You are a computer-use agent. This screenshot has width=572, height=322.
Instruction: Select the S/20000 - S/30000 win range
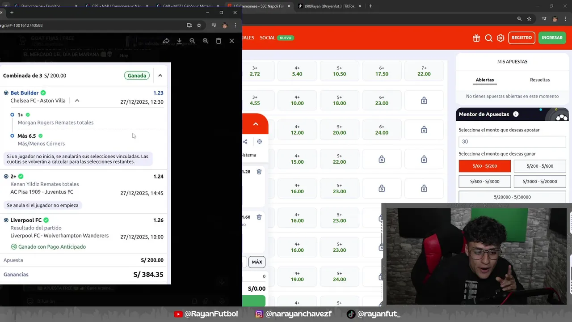tap(512, 197)
